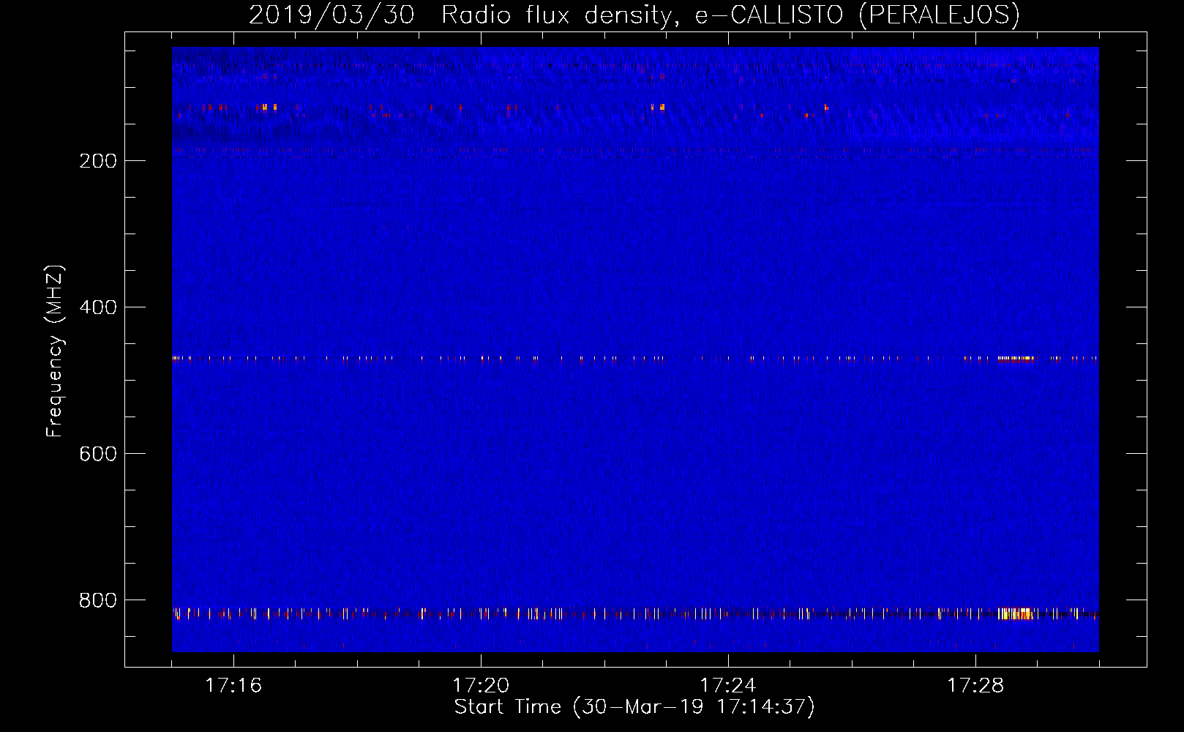Click the 600 frequency tick label
This screenshot has height=732, width=1184.
[x=98, y=454]
